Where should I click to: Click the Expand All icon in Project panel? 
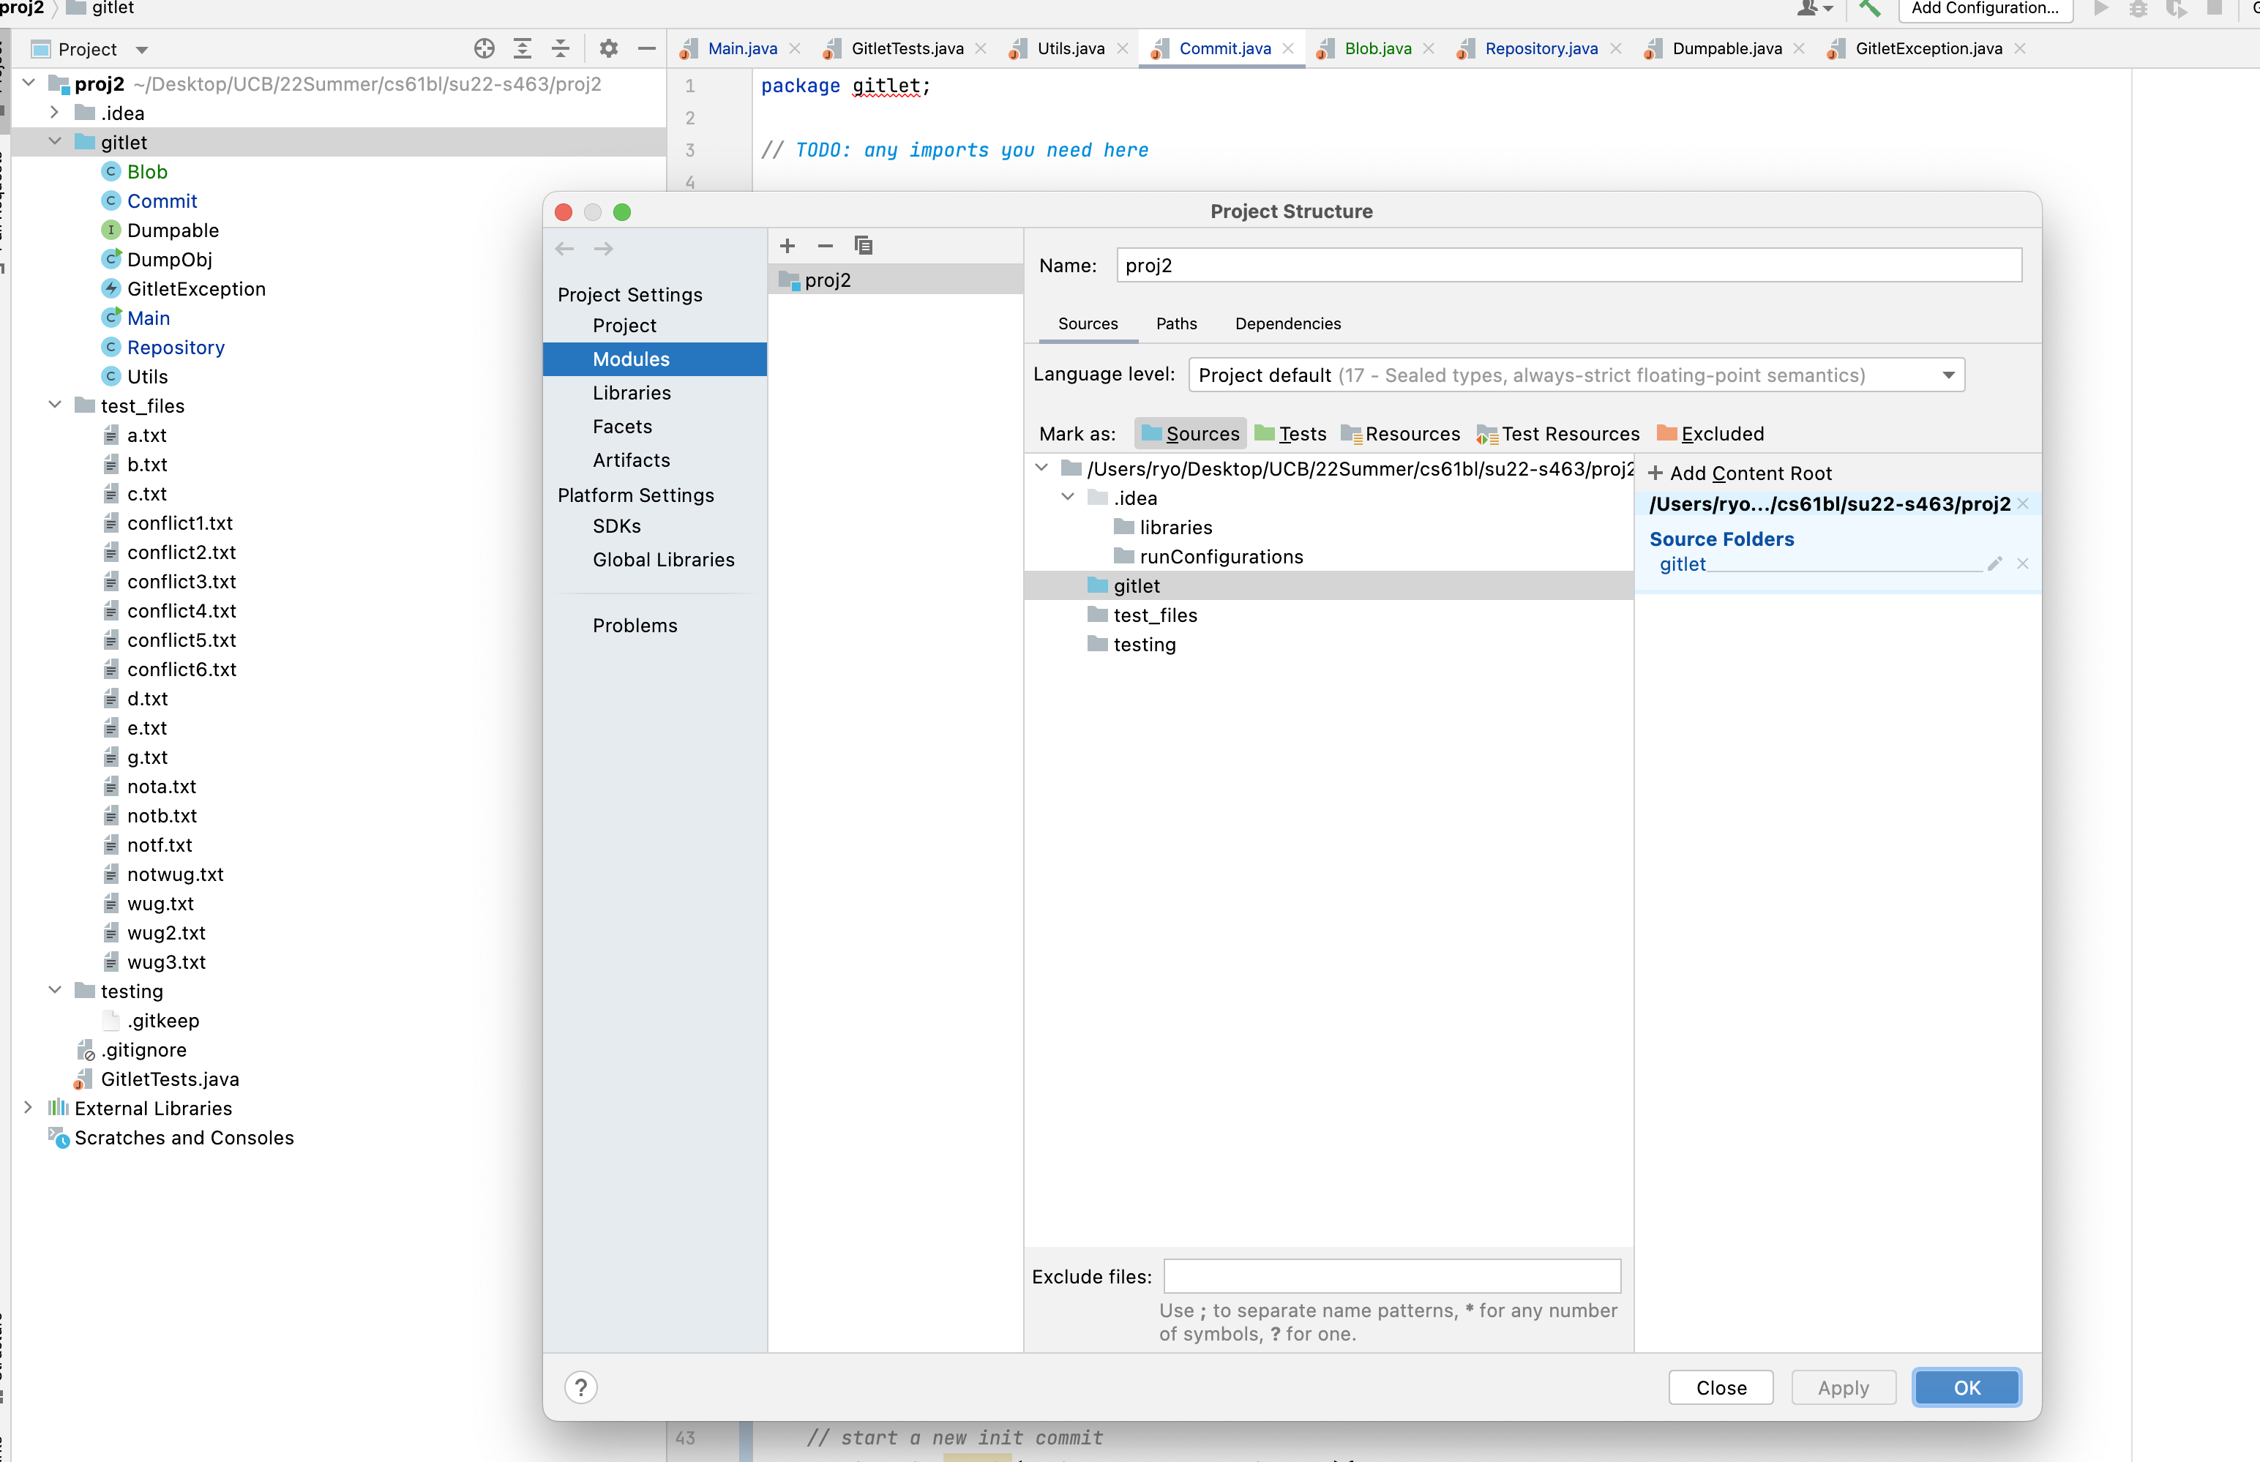pos(523,48)
